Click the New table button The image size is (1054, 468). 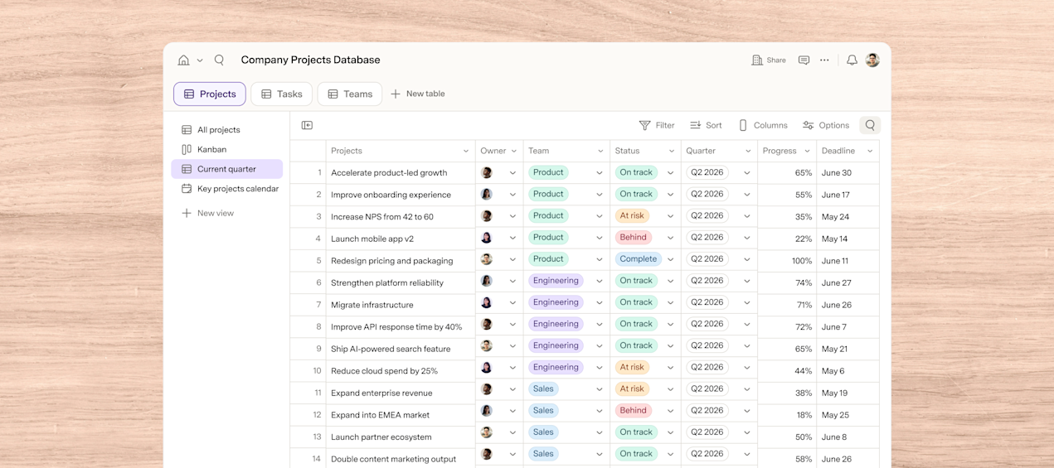click(x=418, y=94)
